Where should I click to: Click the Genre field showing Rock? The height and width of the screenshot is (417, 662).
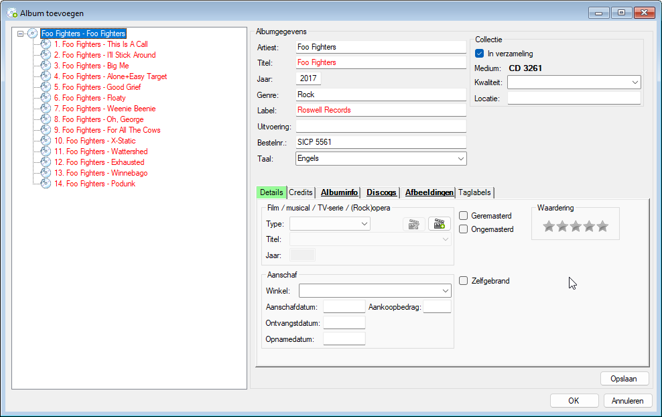[x=381, y=95]
